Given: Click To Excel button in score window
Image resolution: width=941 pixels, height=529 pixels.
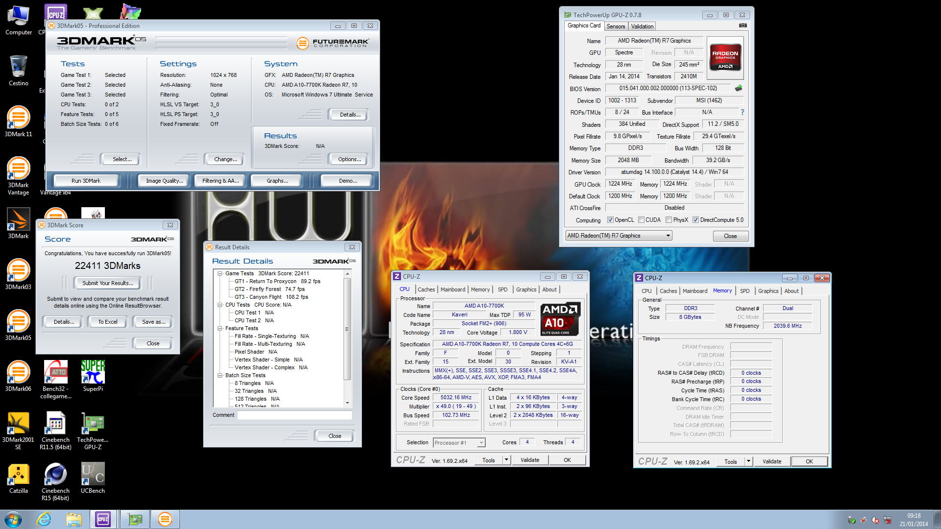Looking at the screenshot, I should 107,322.
